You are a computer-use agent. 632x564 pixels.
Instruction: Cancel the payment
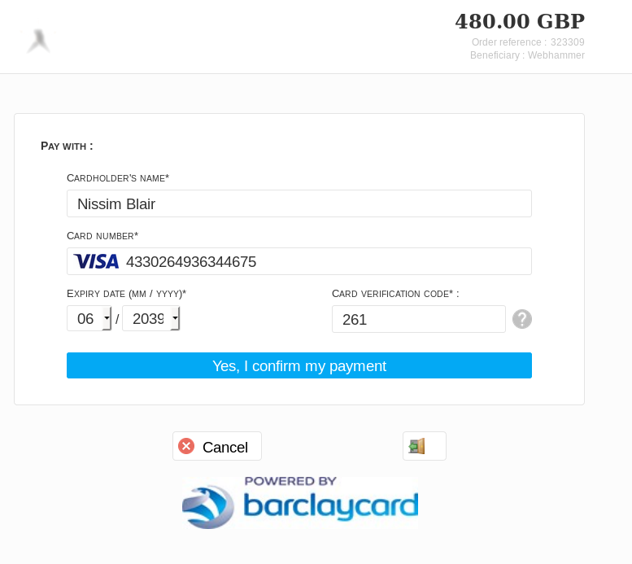[x=217, y=446]
